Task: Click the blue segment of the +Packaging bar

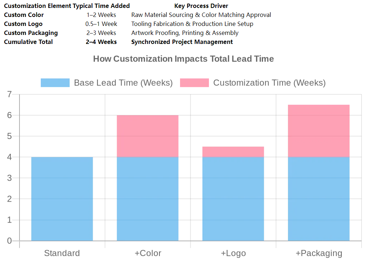Action: click(x=319, y=199)
